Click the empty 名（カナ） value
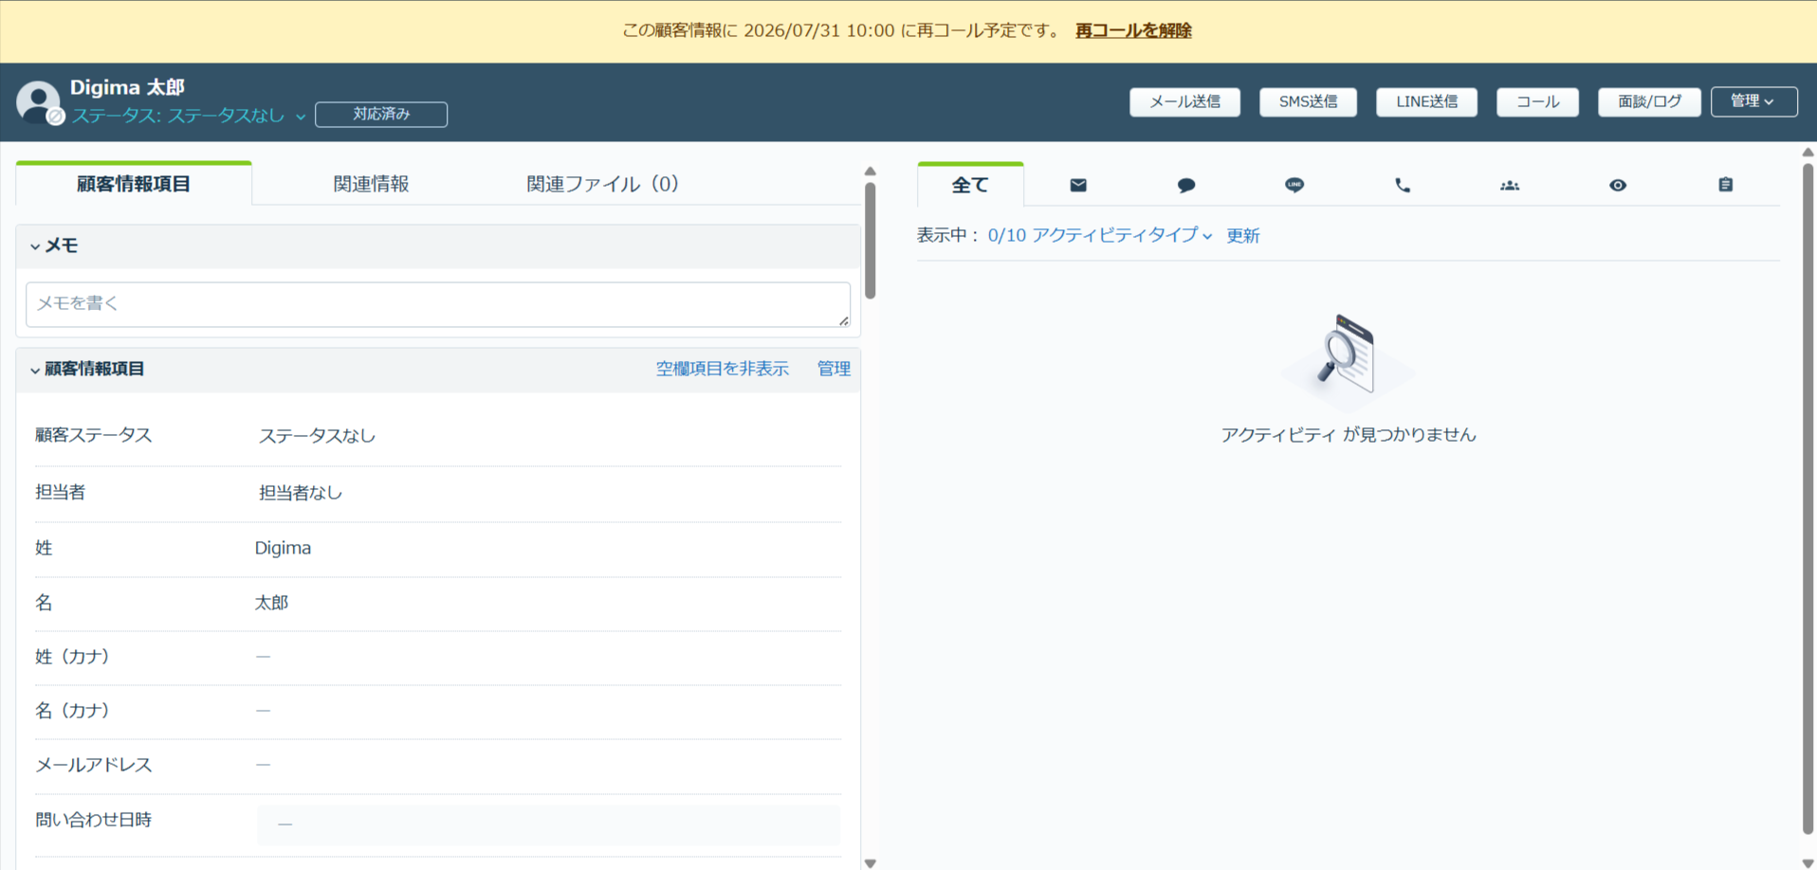Image resolution: width=1817 pixels, height=870 pixels. tap(264, 711)
